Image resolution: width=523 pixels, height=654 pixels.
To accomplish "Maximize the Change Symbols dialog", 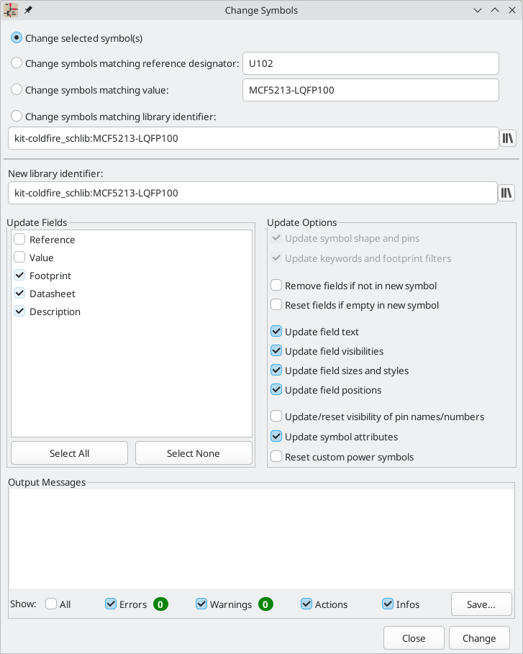I will (x=495, y=10).
